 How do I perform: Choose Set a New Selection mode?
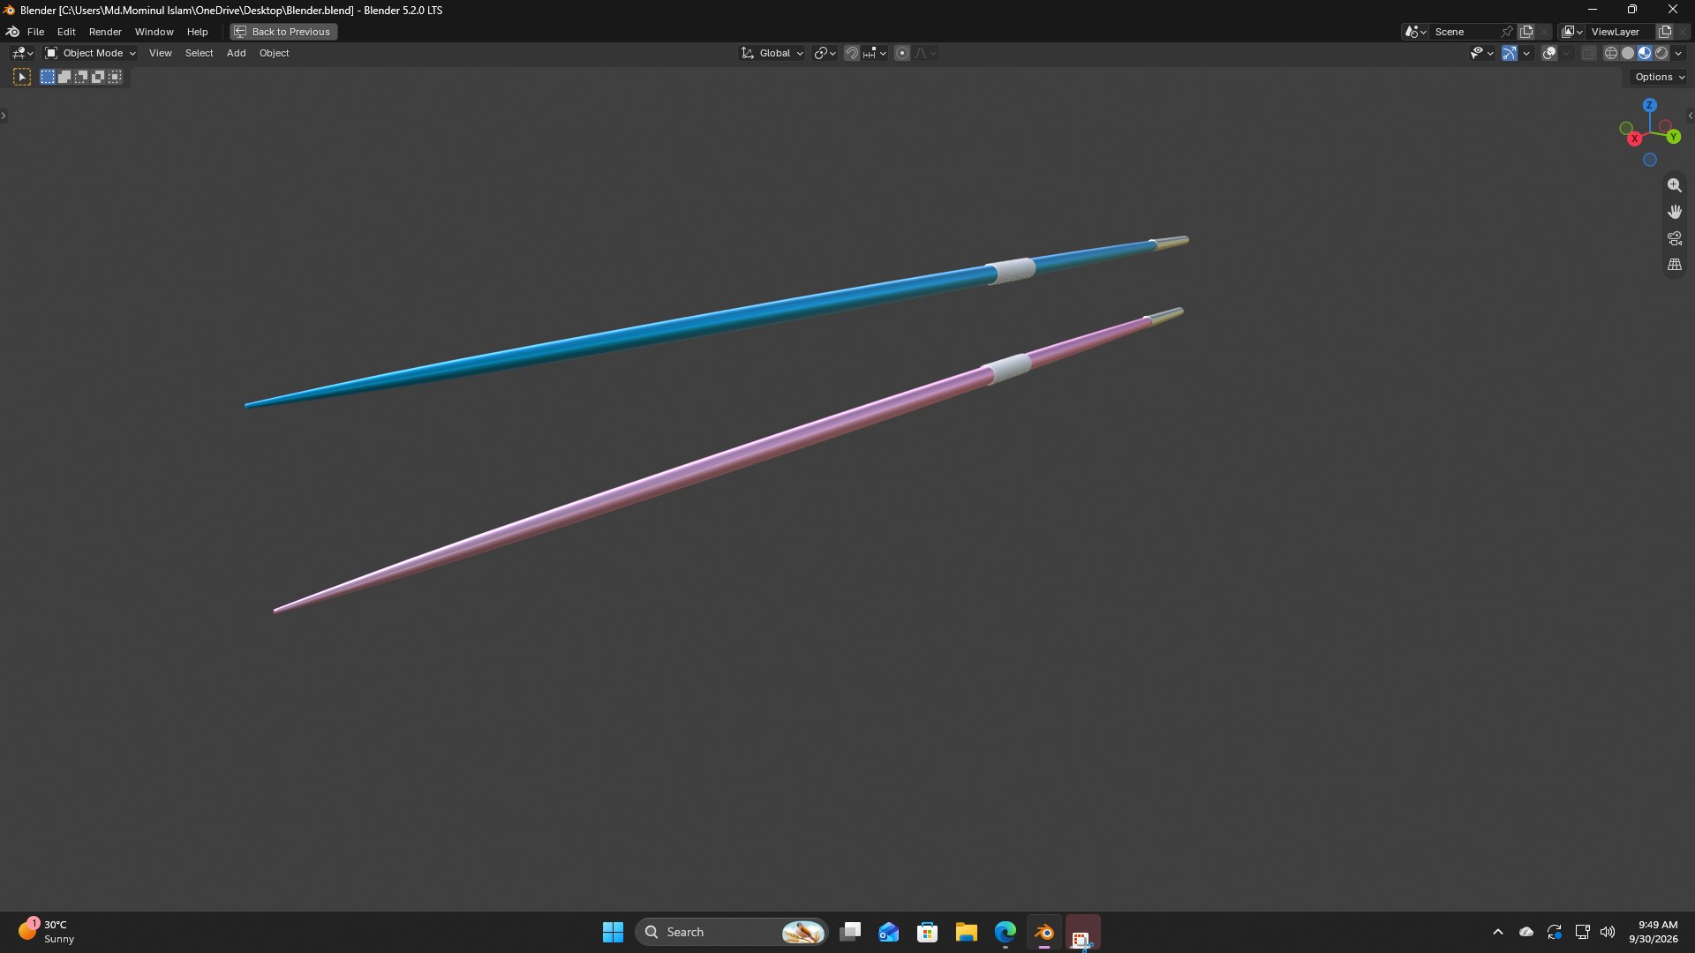(48, 78)
